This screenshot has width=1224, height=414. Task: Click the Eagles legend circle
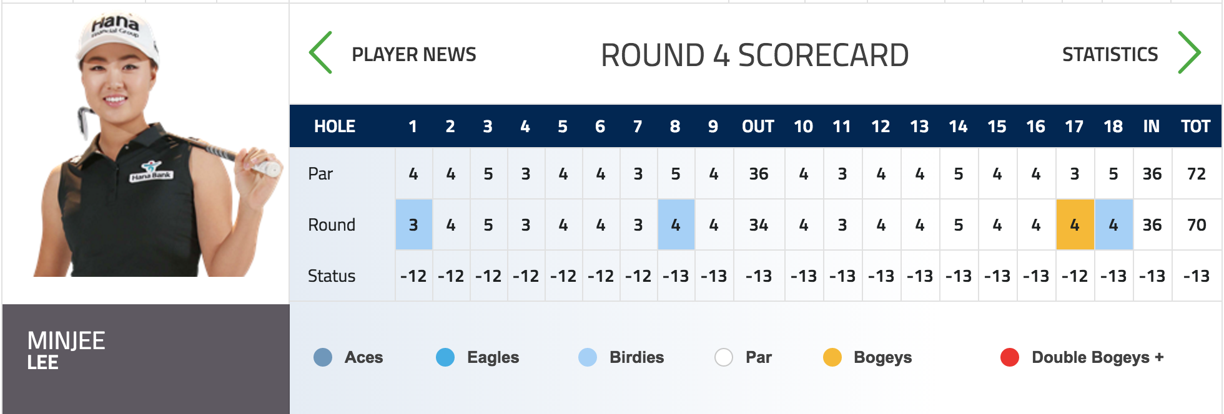point(445,357)
